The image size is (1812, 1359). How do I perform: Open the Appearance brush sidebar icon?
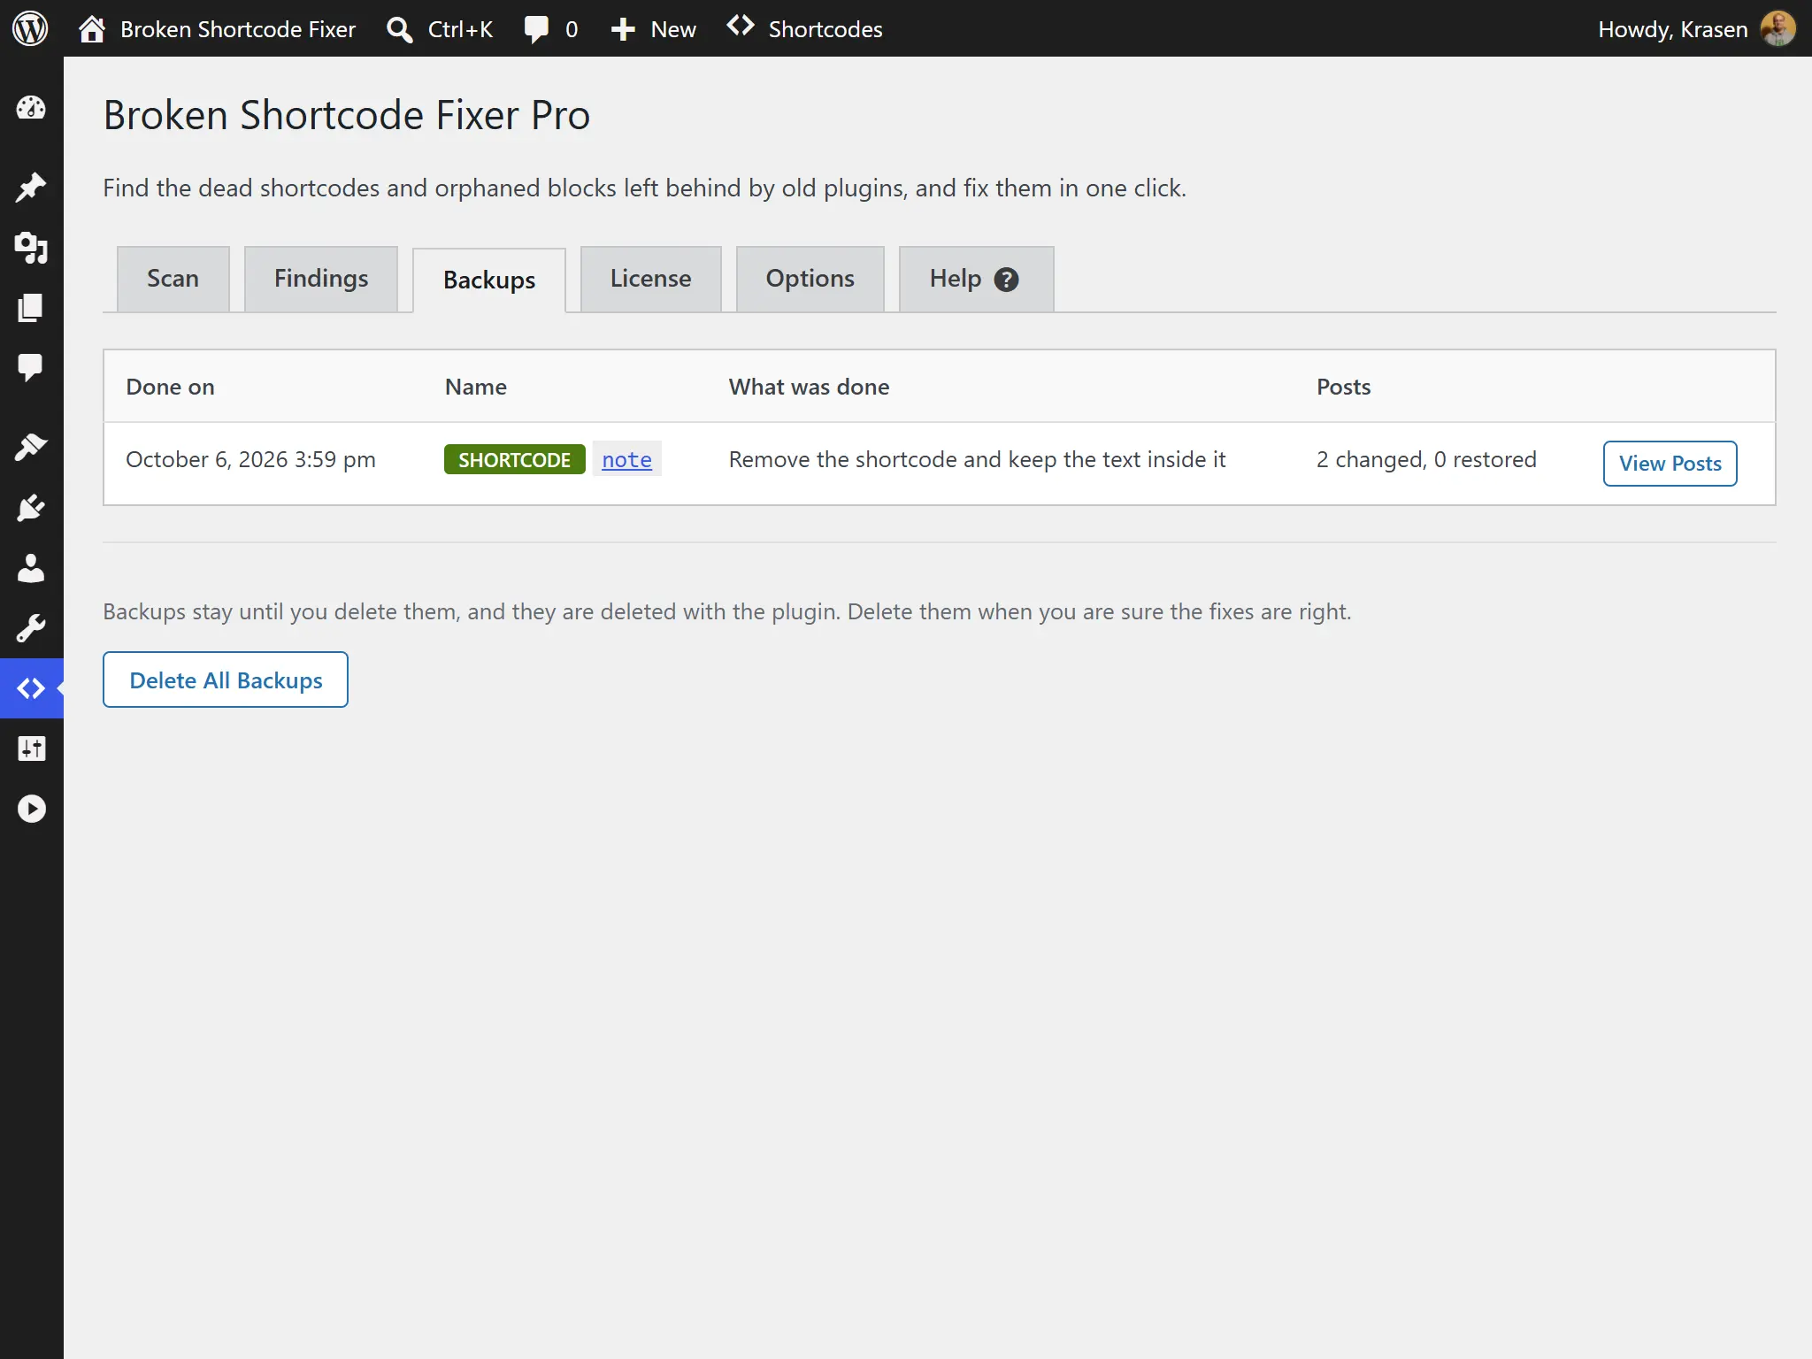[31, 447]
